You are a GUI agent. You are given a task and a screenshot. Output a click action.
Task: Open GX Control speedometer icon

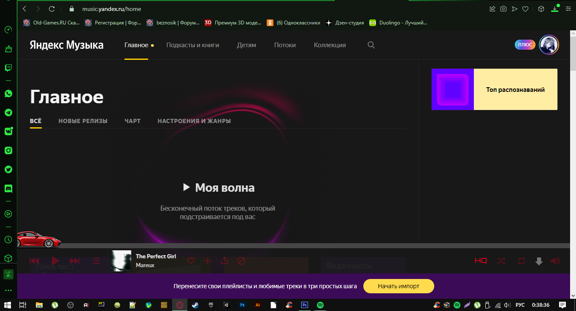[x=8, y=30]
